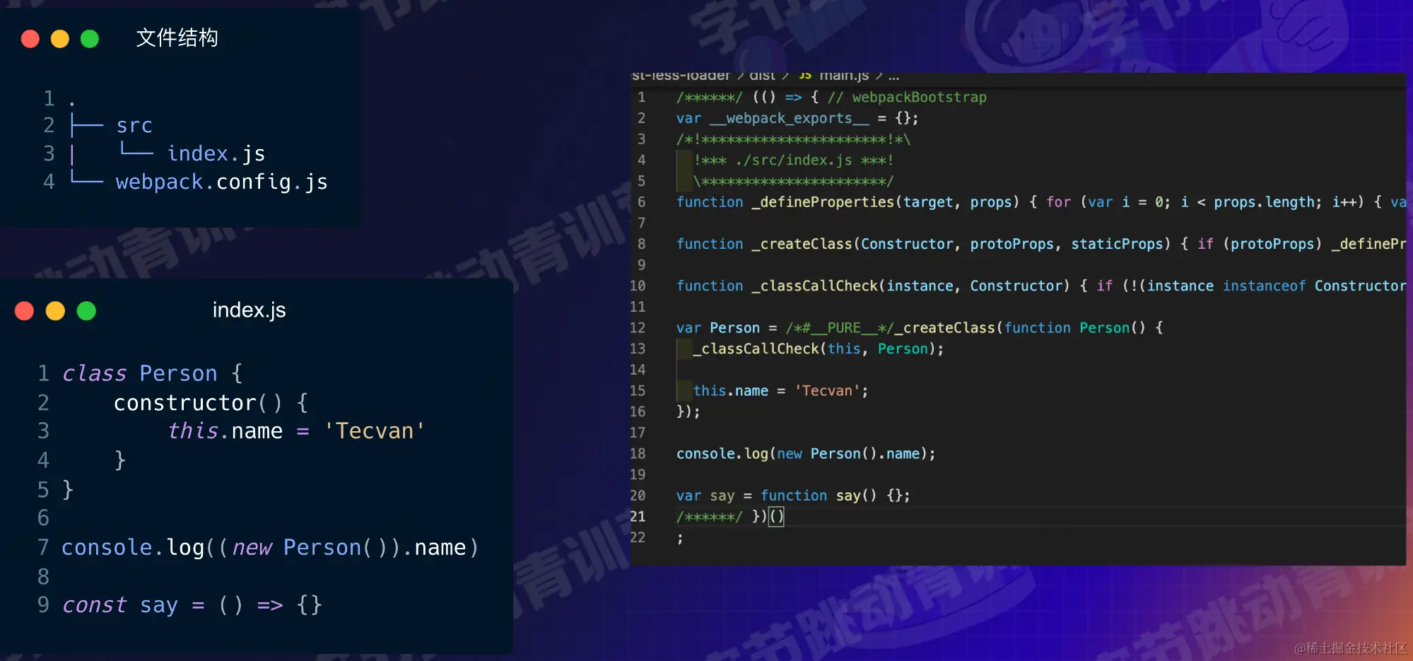Click the lone semicolon on main.js line 22

pos(680,539)
